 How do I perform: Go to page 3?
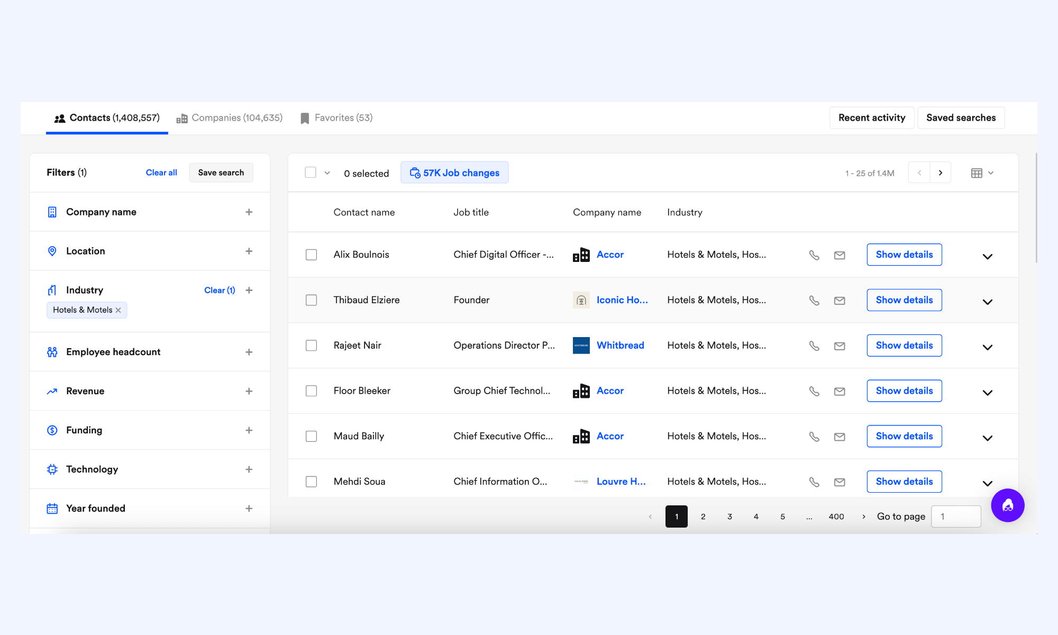(729, 516)
